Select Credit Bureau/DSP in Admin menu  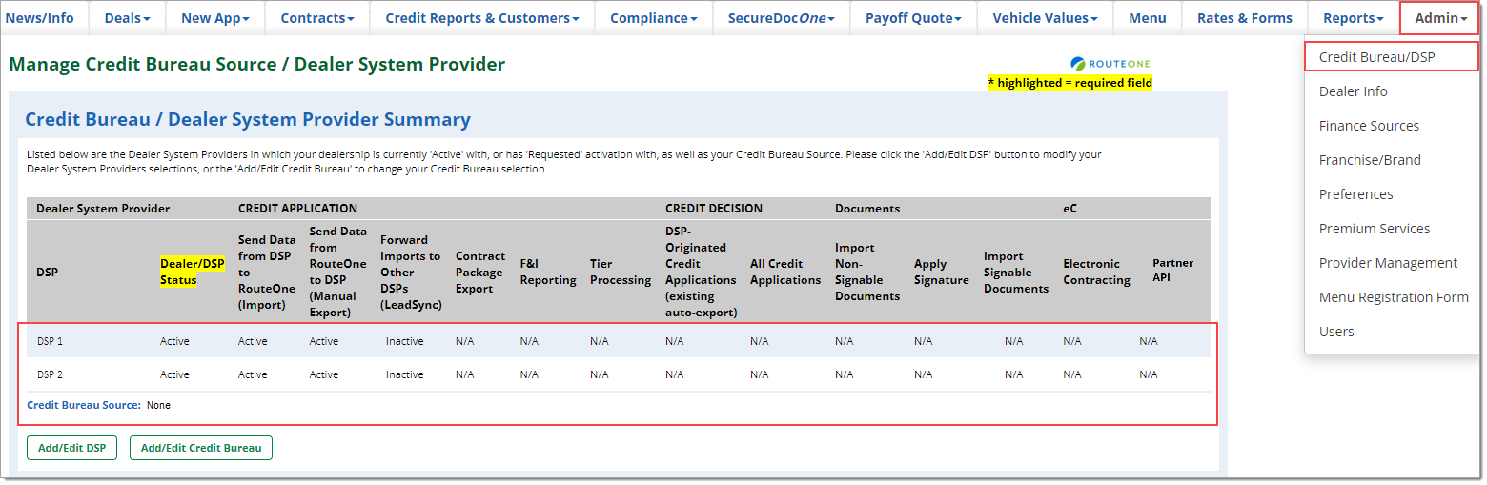coord(1392,57)
